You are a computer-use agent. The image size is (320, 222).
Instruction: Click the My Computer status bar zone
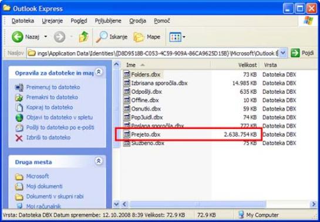[x=258, y=215]
